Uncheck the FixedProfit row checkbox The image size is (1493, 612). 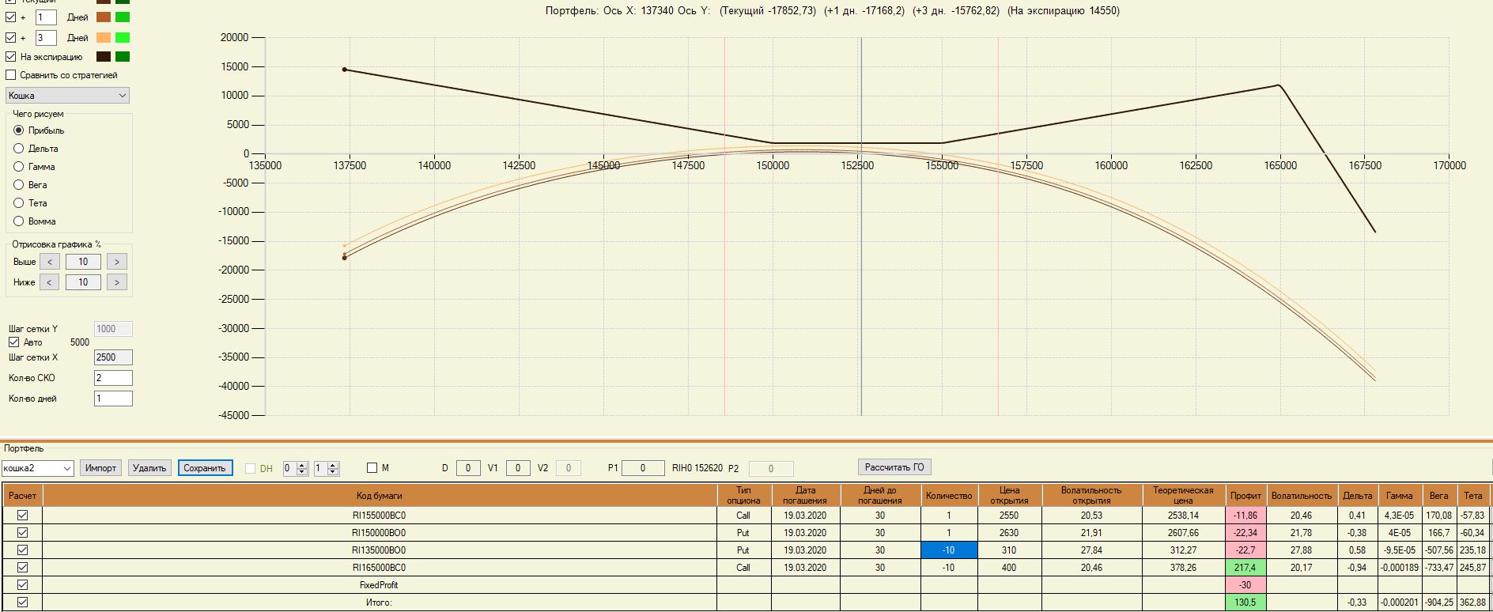pyautogui.click(x=23, y=584)
